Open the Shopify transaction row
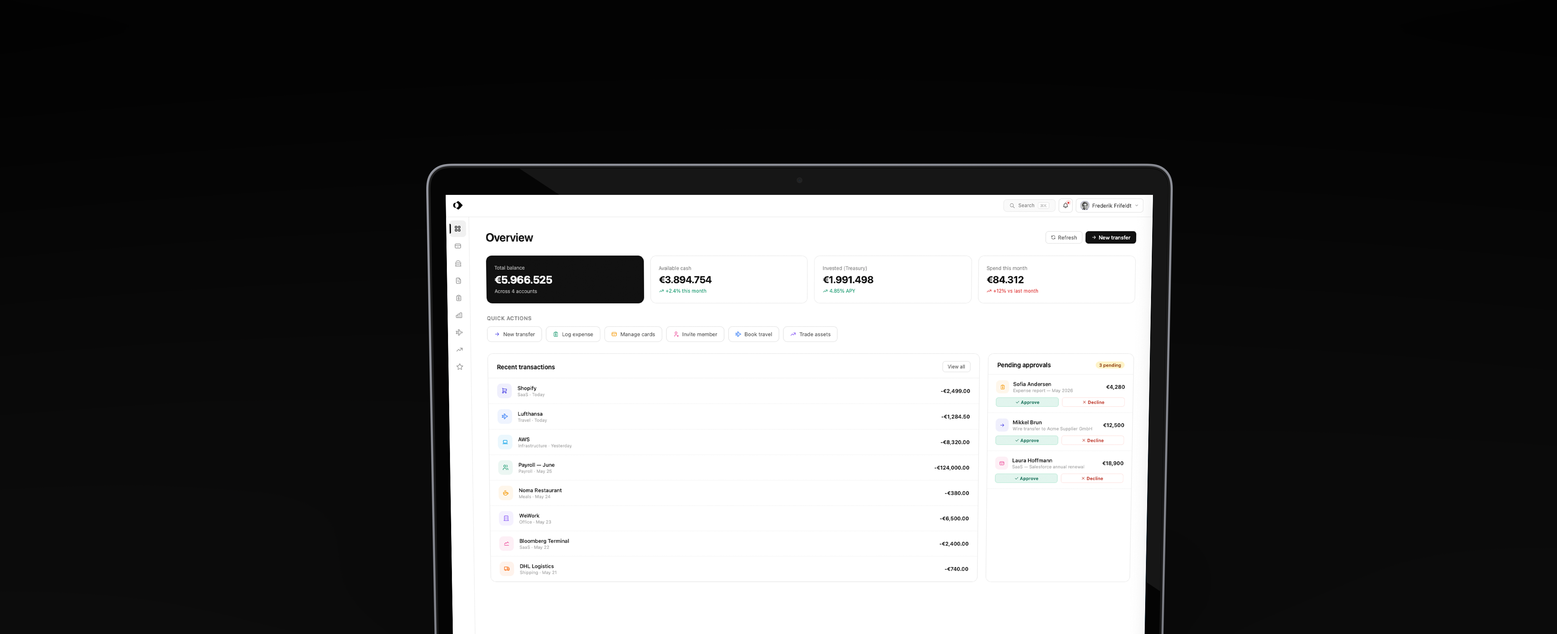Screen dimensions: 1557x634 point(733,391)
